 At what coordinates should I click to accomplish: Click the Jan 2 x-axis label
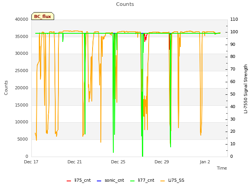point(205,162)
